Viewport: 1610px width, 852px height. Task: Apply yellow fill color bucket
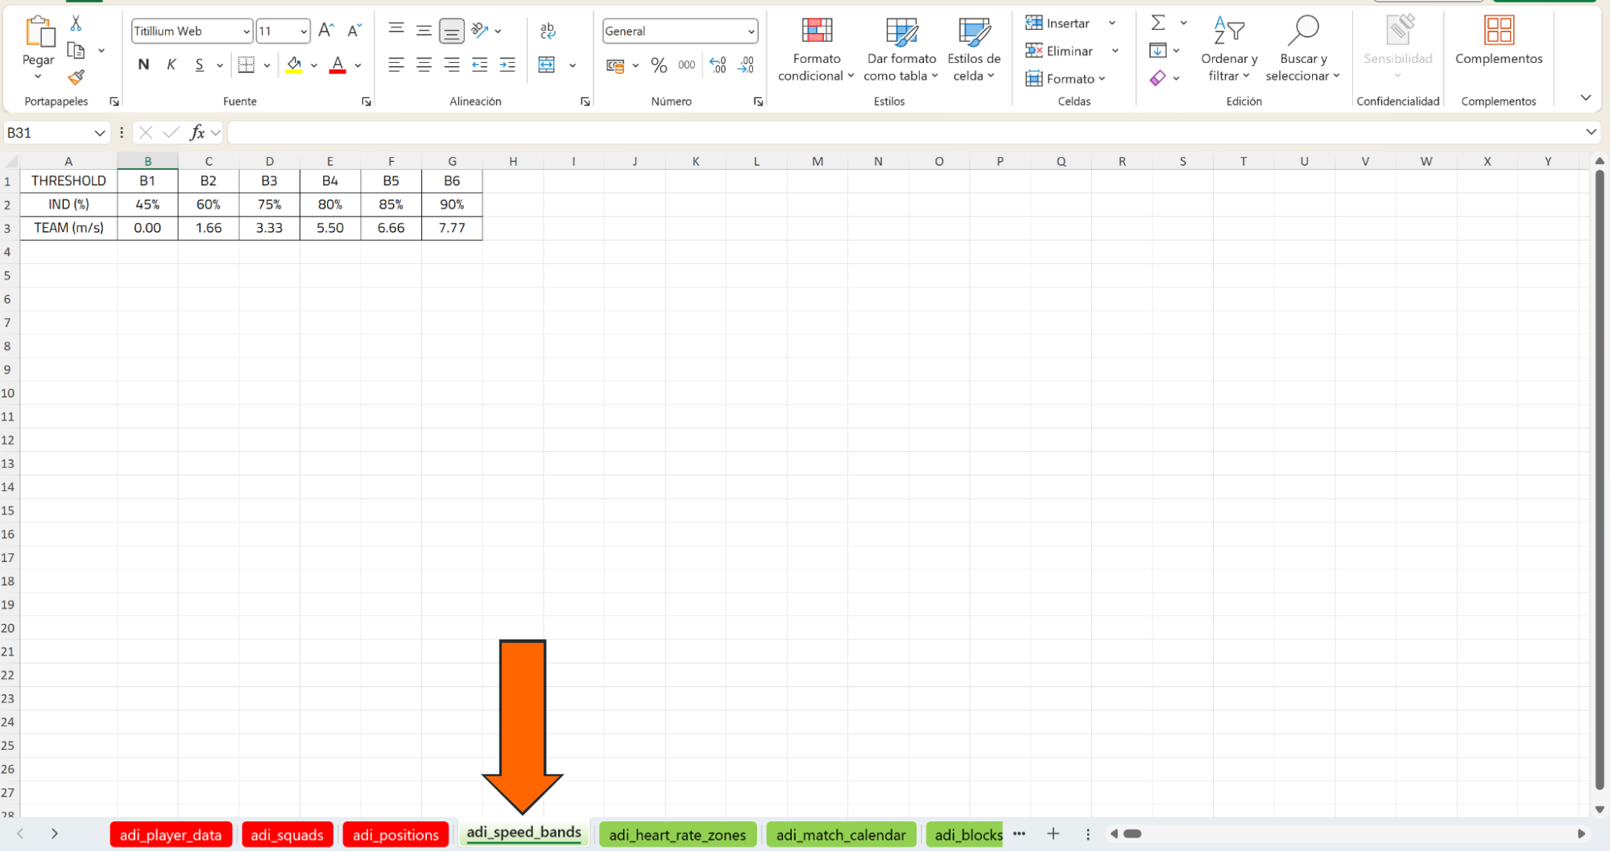(x=294, y=65)
